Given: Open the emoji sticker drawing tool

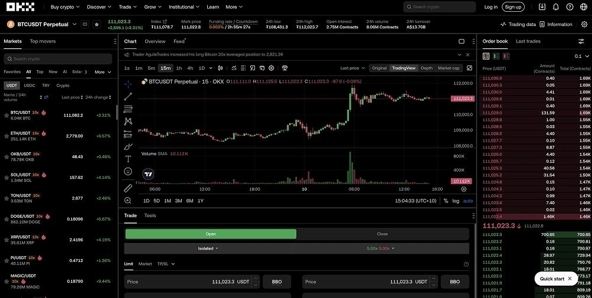Looking at the screenshot, I should coord(128,171).
